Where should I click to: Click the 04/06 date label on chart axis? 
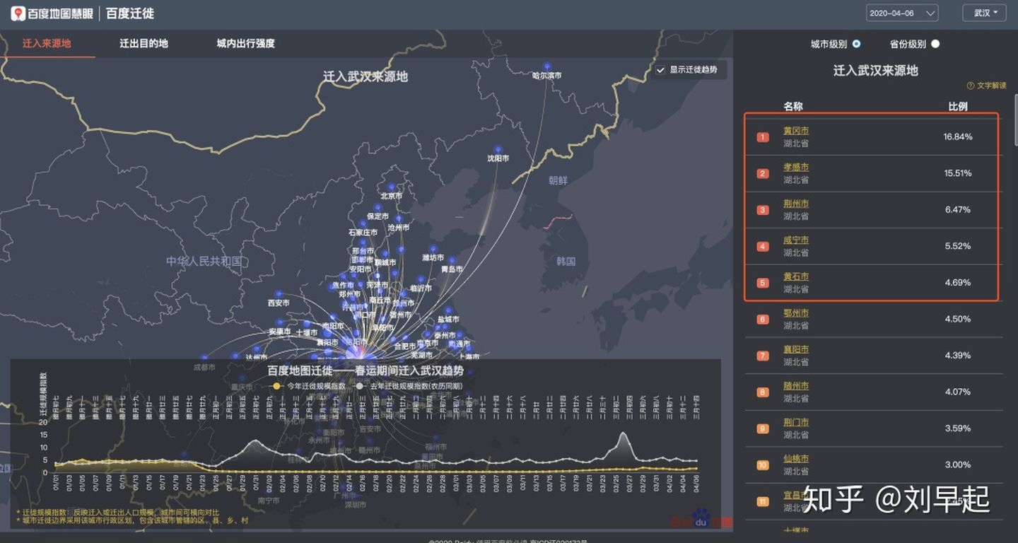click(x=695, y=484)
